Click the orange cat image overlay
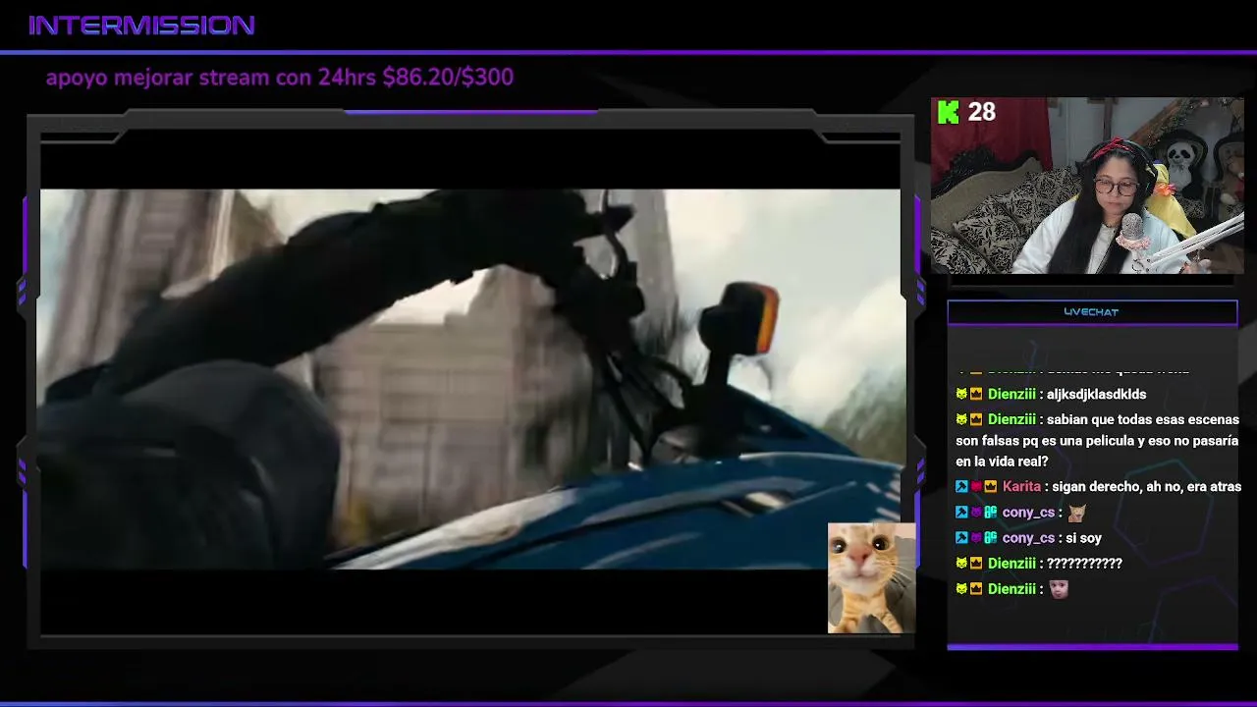This screenshot has height=707, width=1257. click(871, 577)
